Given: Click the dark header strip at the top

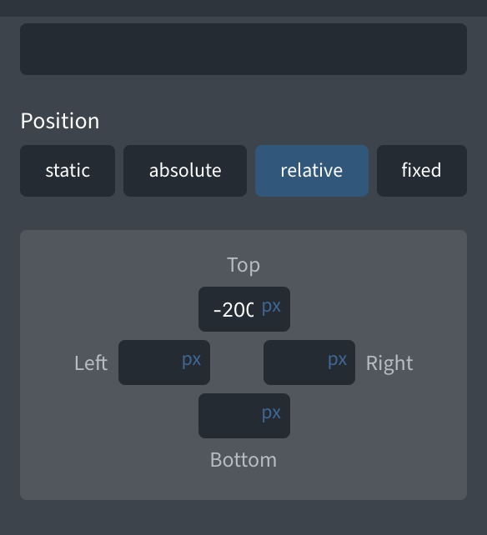Looking at the screenshot, I should pyautogui.click(x=243, y=8).
